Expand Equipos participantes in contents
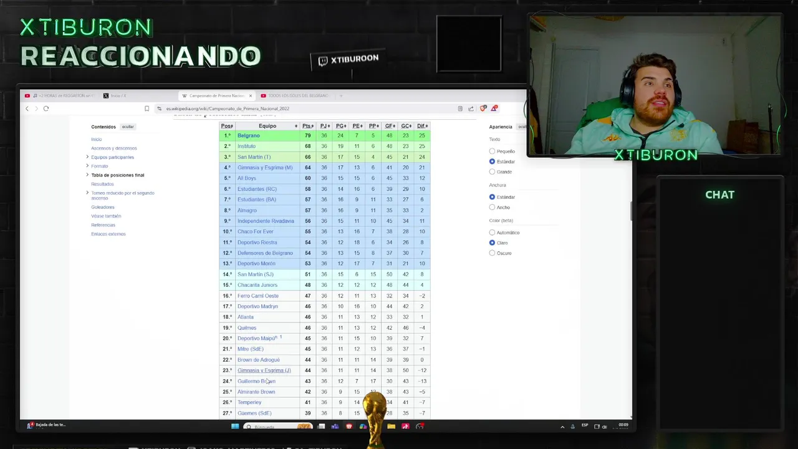 (87, 157)
